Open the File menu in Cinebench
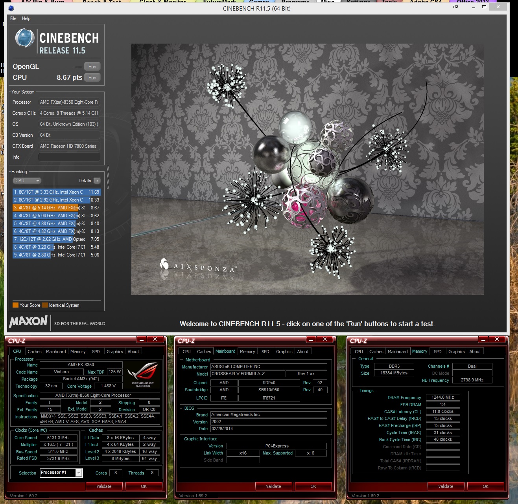Screen dimensions: 518x504 (x=13, y=18)
